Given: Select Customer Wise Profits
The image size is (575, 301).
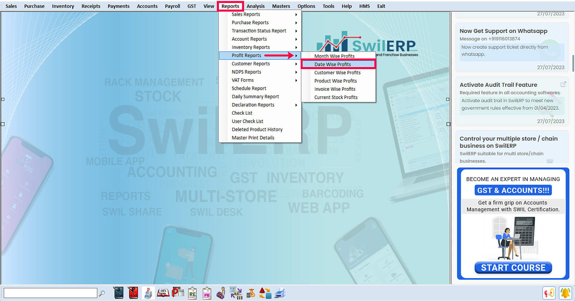Looking at the screenshot, I should [338, 73].
